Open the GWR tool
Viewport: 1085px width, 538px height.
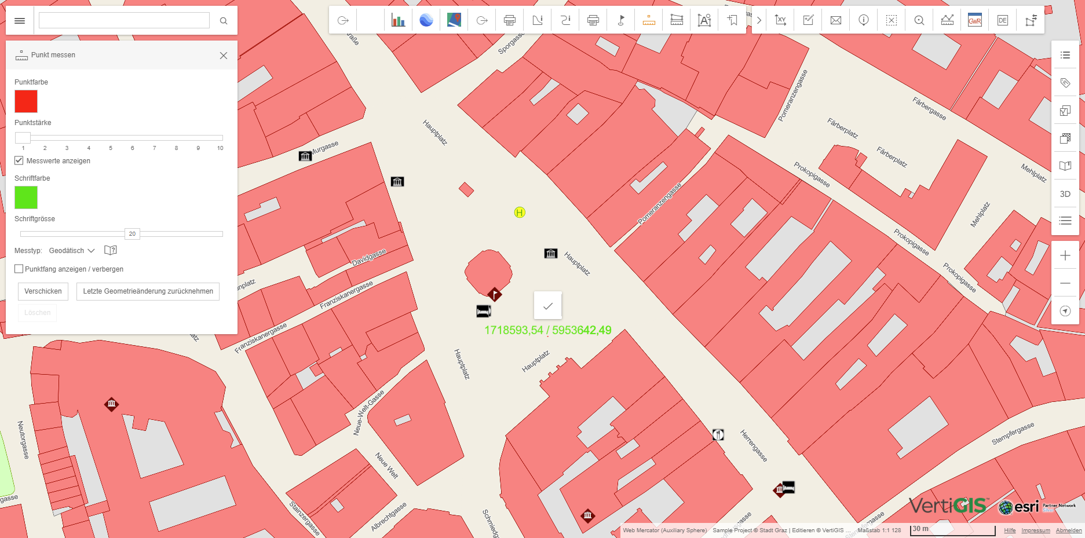(x=975, y=20)
